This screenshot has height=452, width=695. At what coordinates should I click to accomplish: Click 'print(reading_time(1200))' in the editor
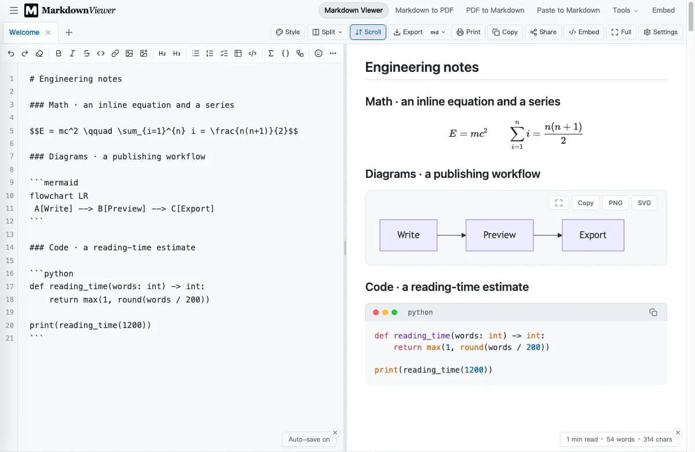coord(90,325)
